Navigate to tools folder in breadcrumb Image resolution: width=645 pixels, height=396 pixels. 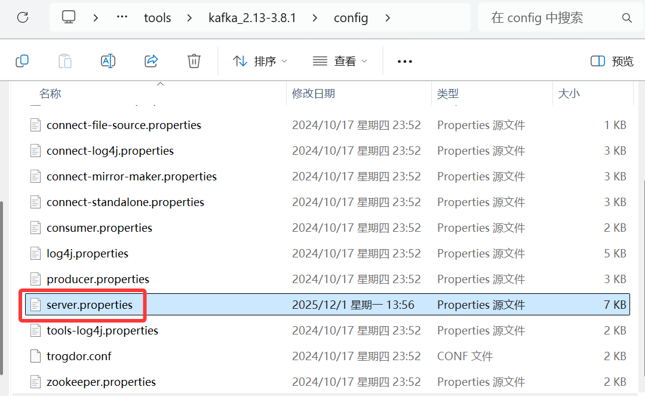pyautogui.click(x=157, y=18)
